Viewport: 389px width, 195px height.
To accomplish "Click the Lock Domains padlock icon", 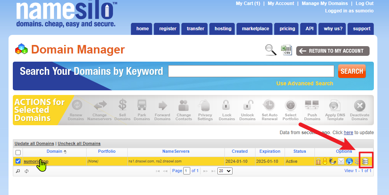I will [x=226, y=105].
